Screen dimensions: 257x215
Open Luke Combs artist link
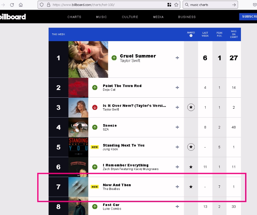point(112,209)
